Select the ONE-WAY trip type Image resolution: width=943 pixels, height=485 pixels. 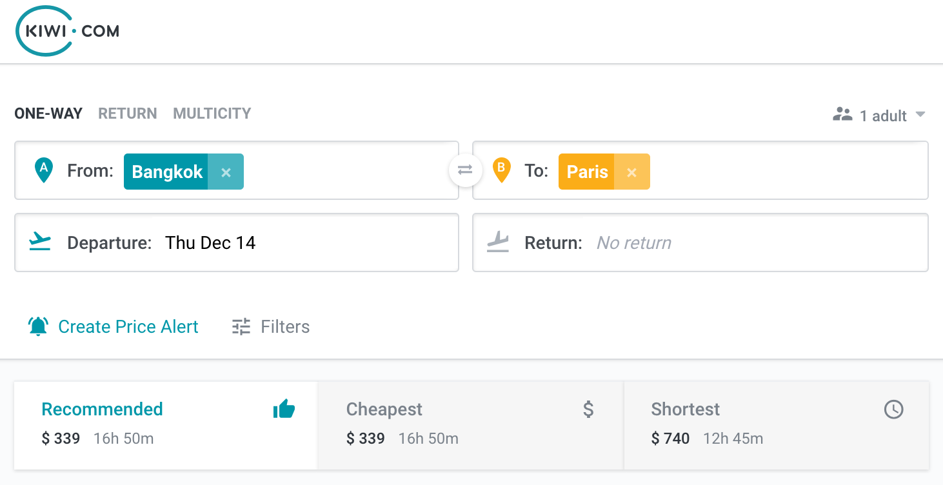tap(48, 114)
